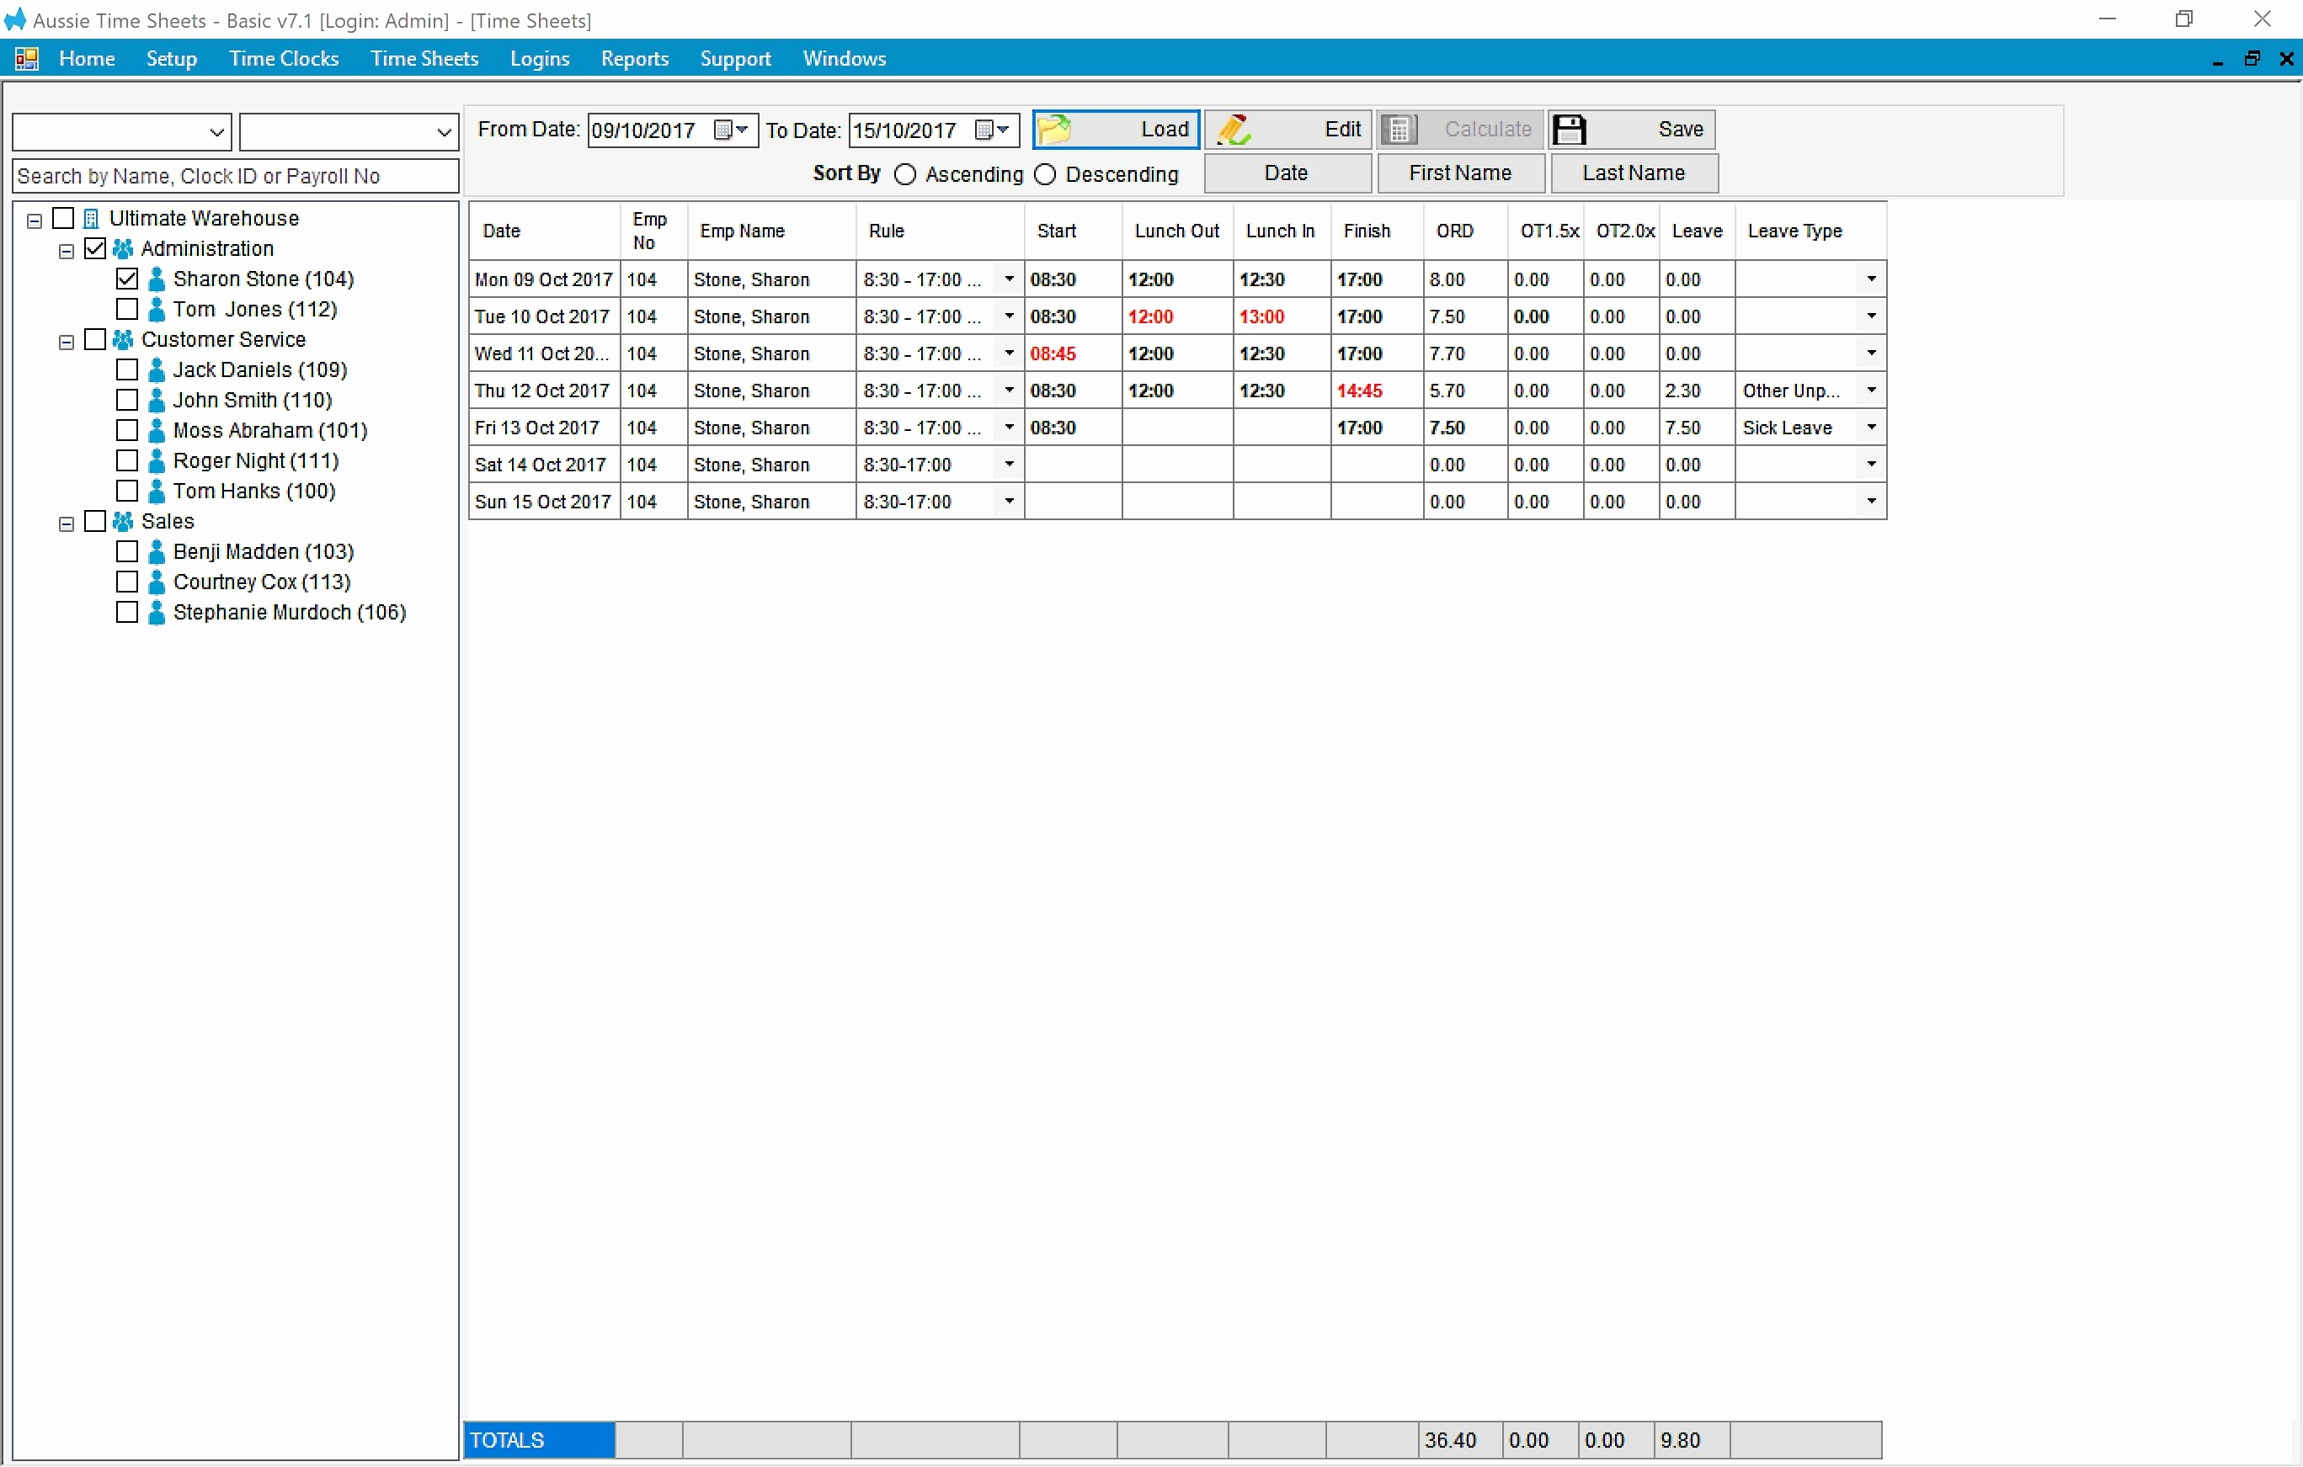The height and width of the screenshot is (1467, 2303).
Task: Open the Time Clocks menu
Action: [284, 58]
